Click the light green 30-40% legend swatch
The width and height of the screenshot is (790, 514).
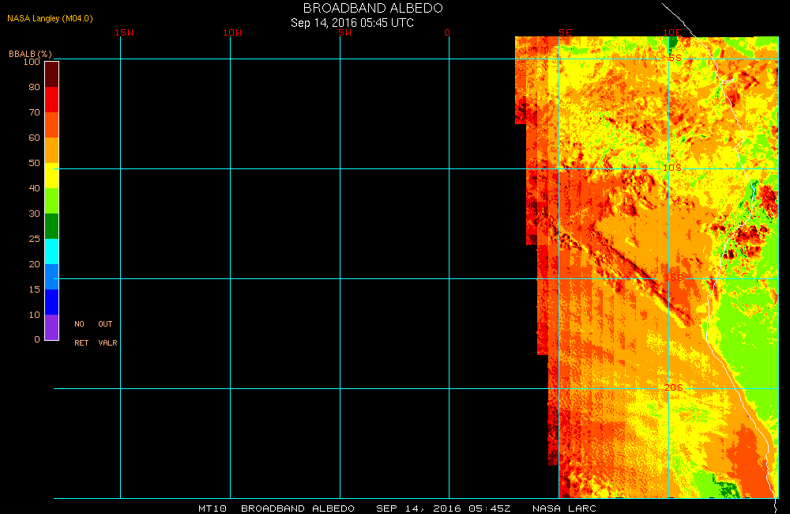click(x=51, y=201)
